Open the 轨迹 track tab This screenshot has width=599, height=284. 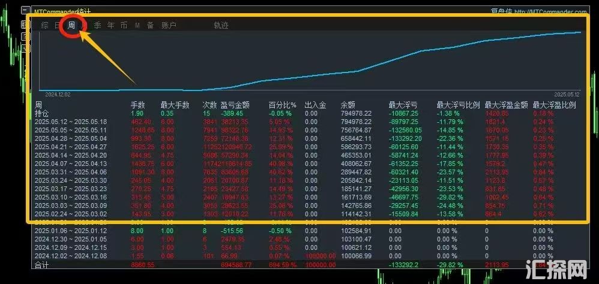221,26
